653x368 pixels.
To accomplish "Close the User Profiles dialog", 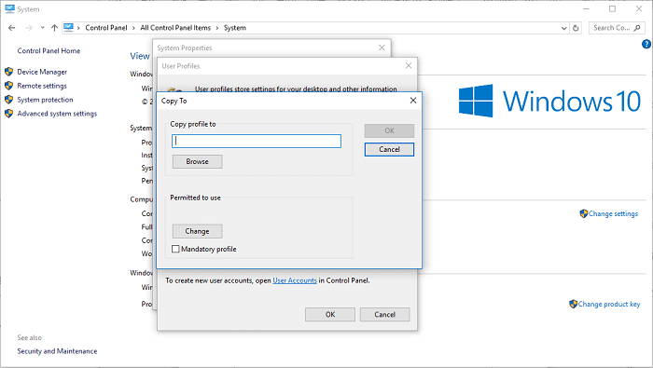I will pyautogui.click(x=409, y=66).
